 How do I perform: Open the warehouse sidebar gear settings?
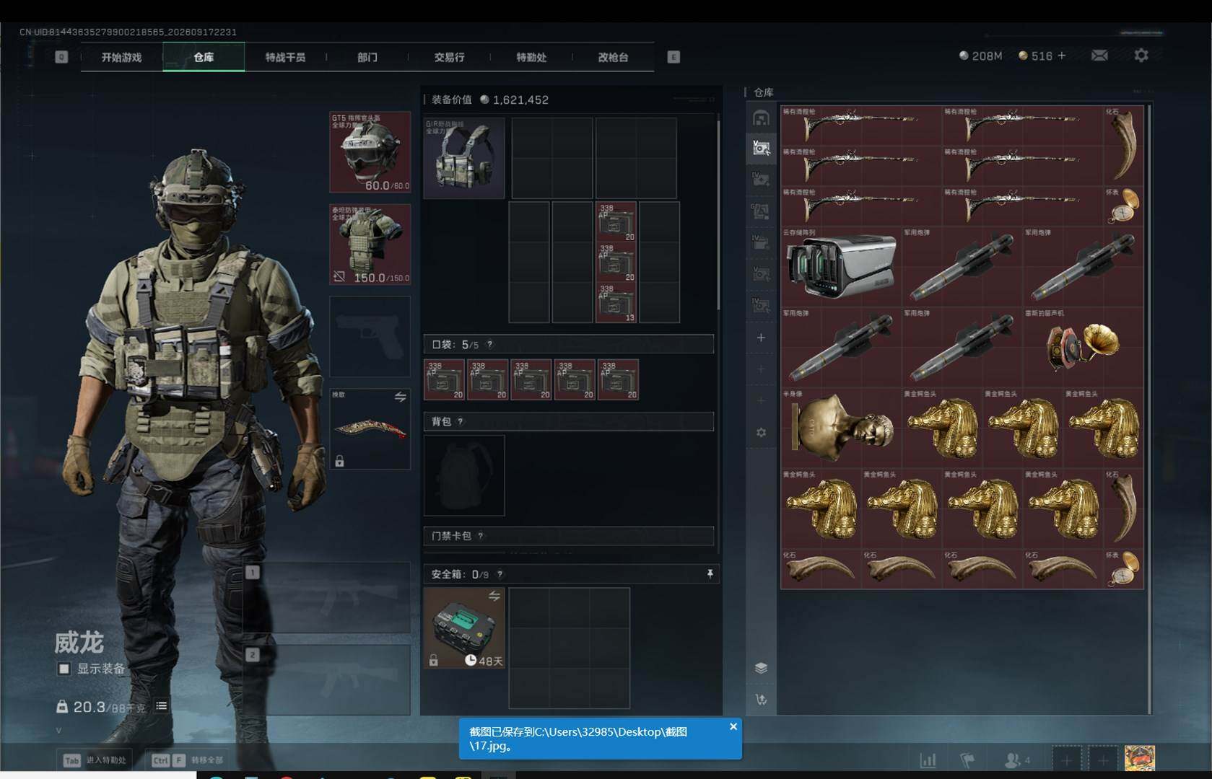pos(761,433)
